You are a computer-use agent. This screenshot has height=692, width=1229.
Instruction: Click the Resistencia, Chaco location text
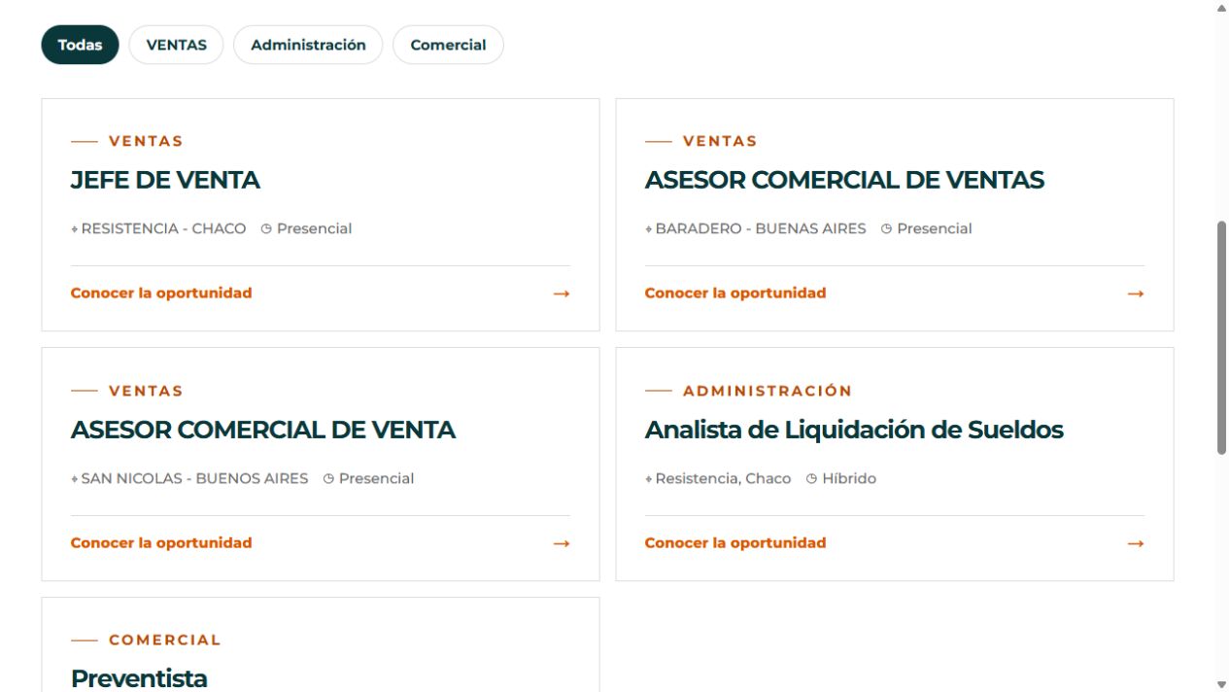click(x=723, y=478)
